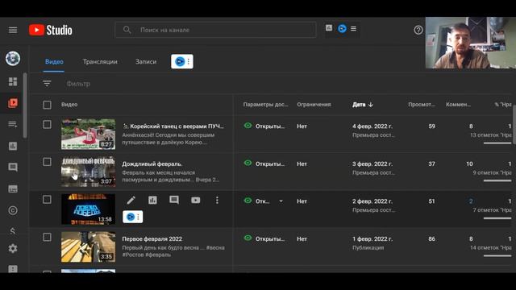Screen dimensions: 516x290
Task: Open Settings gear in sidebar
Action: (13, 248)
